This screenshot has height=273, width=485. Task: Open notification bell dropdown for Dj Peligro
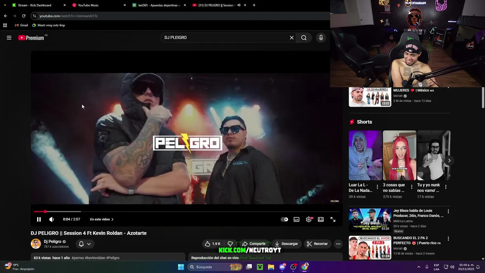(85, 244)
